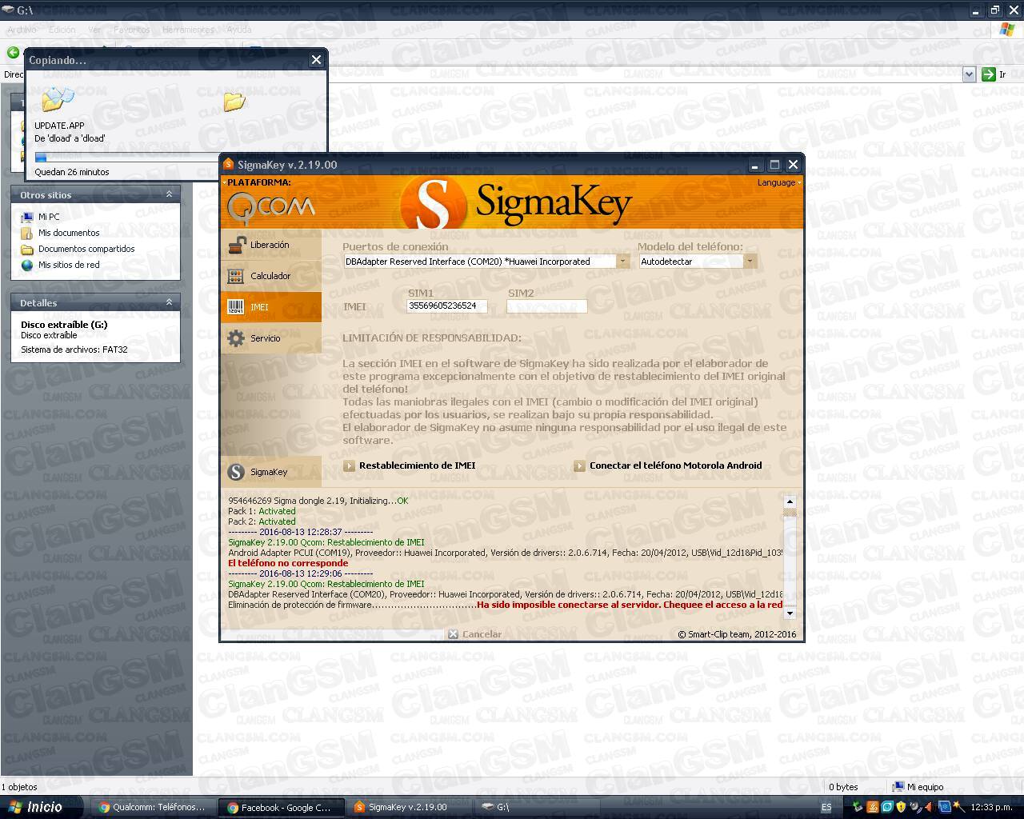
Task: Click the SigmaKey title bar app icon
Action: [x=229, y=165]
